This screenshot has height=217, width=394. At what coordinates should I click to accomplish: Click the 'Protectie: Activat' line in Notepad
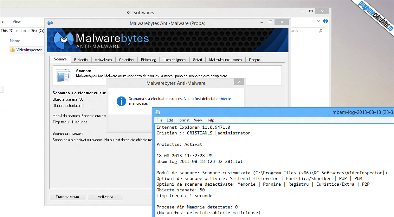click(x=179, y=144)
